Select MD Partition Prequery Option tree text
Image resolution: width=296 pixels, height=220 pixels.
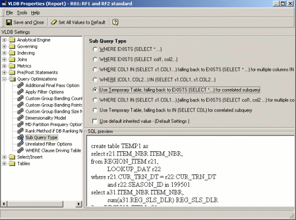click(54, 124)
